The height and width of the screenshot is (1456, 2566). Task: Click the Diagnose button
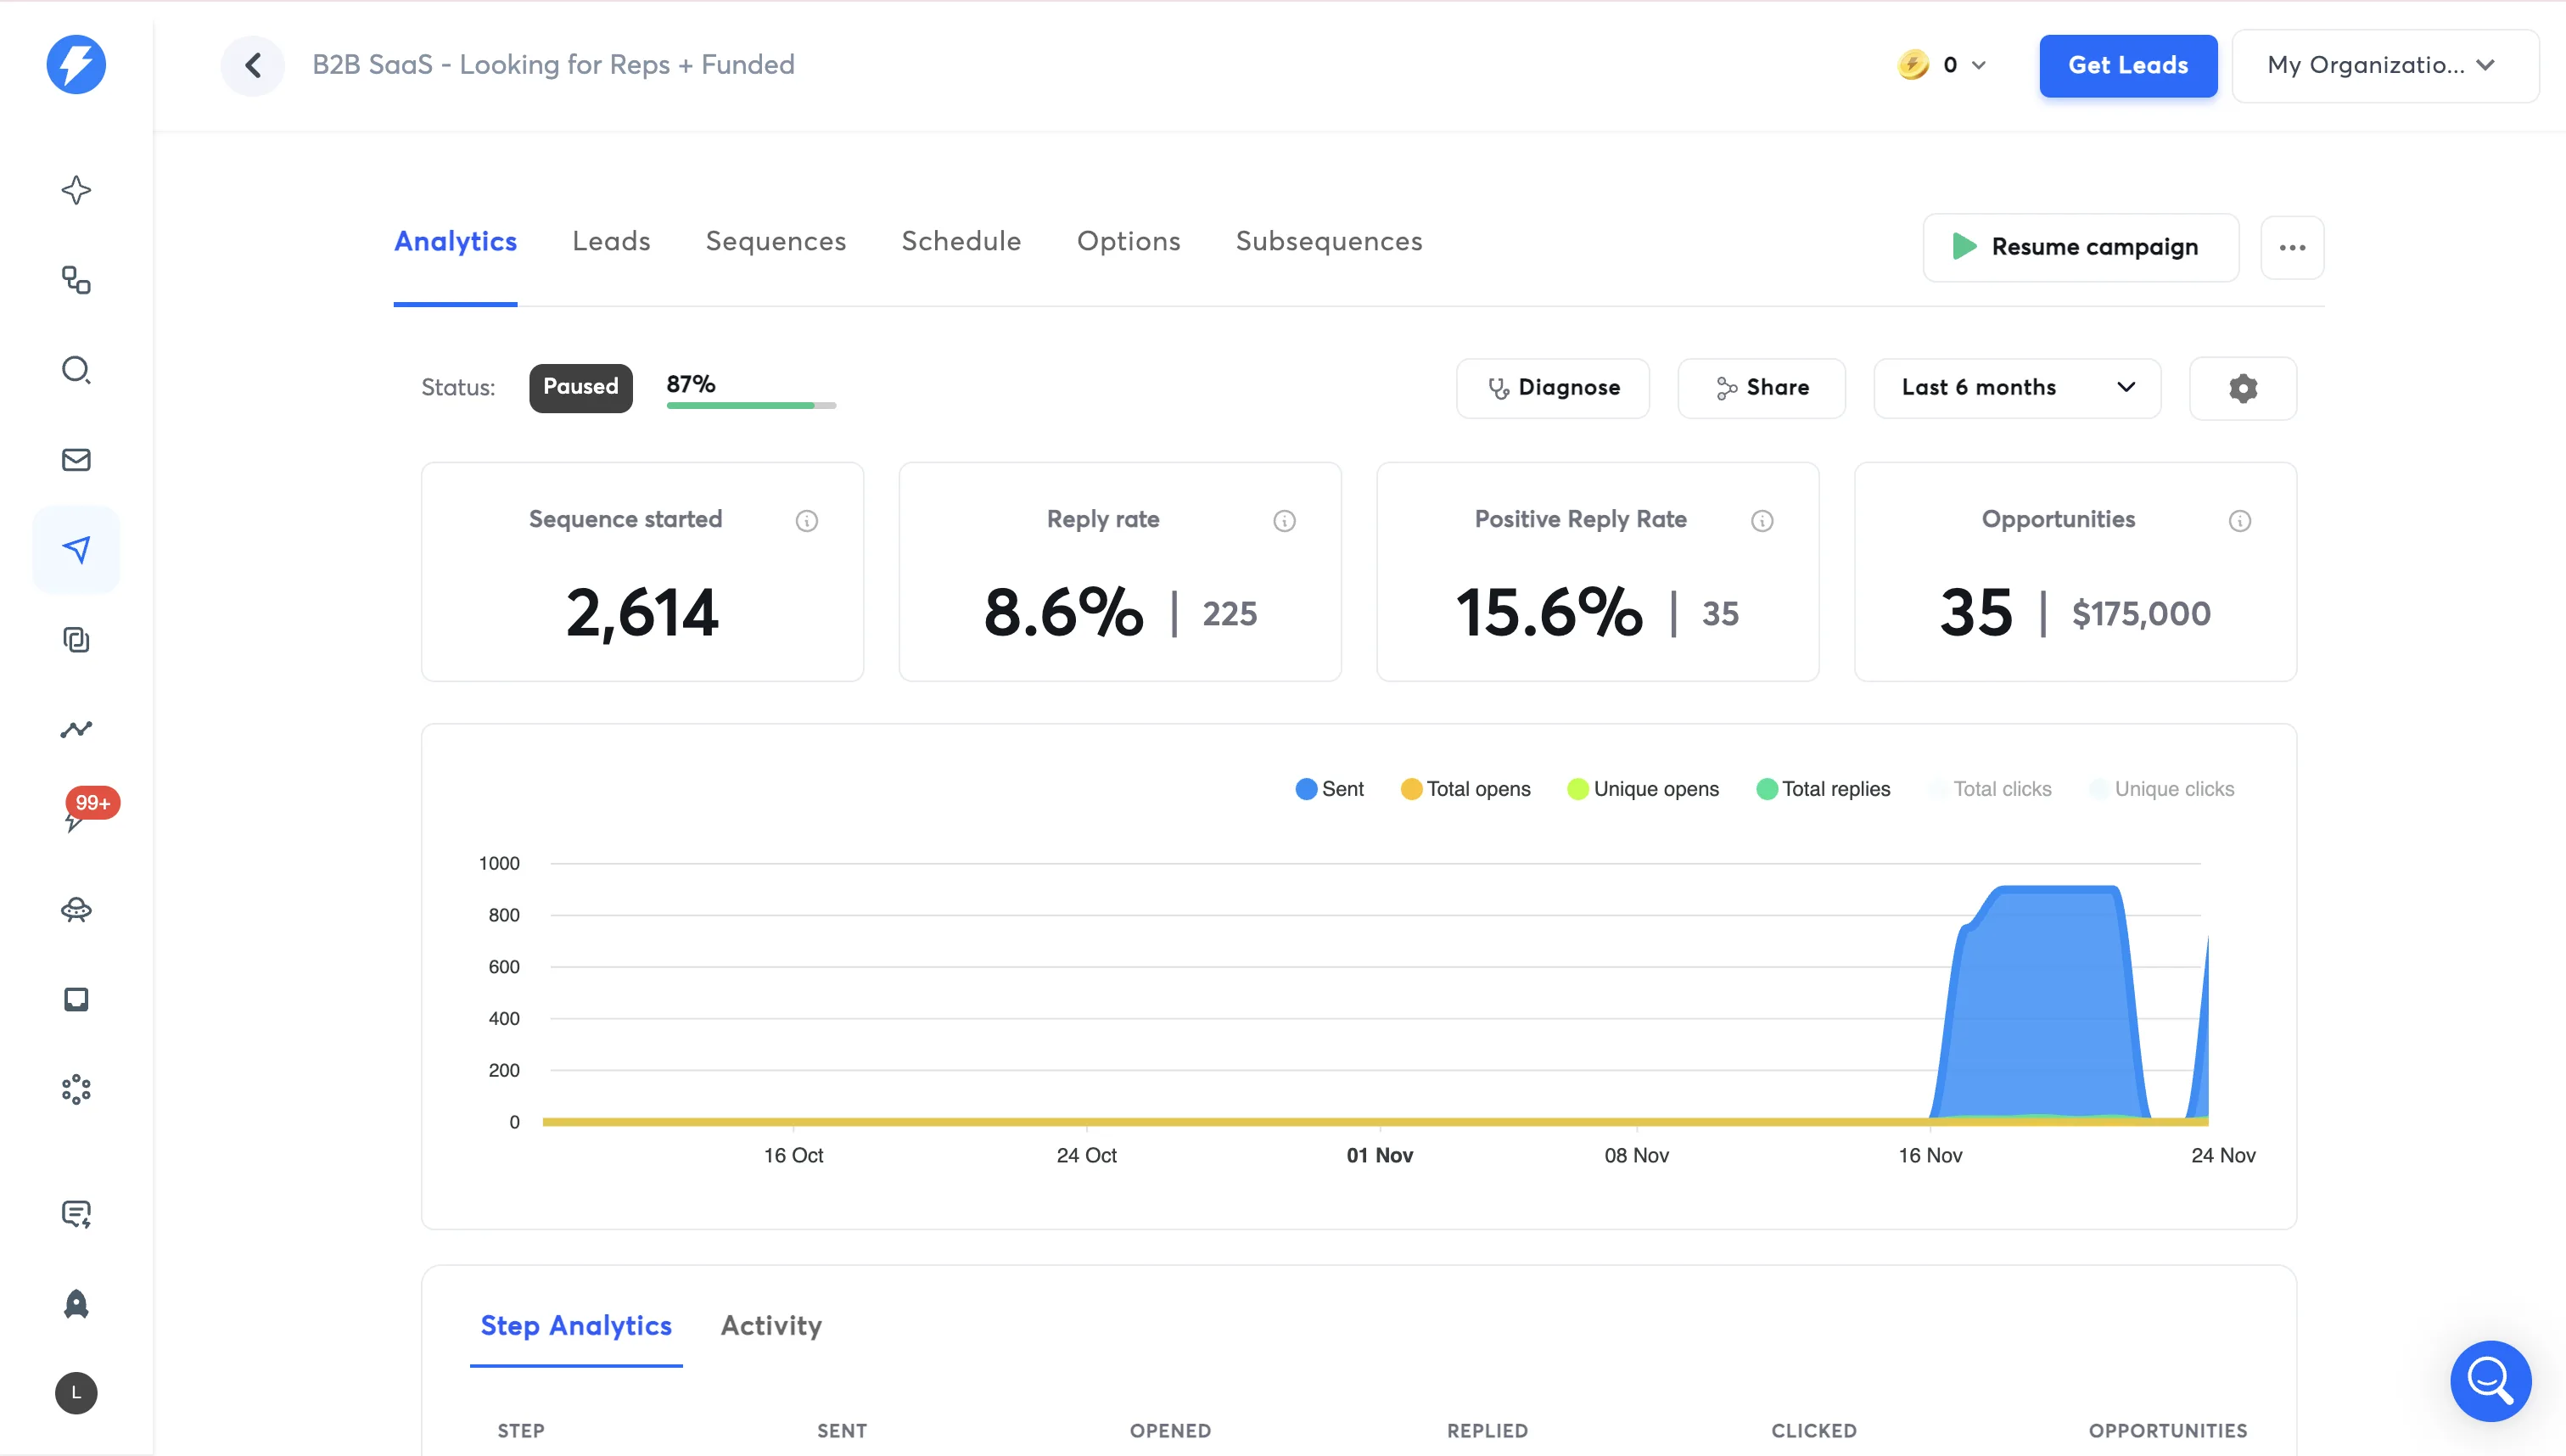pos(1552,388)
